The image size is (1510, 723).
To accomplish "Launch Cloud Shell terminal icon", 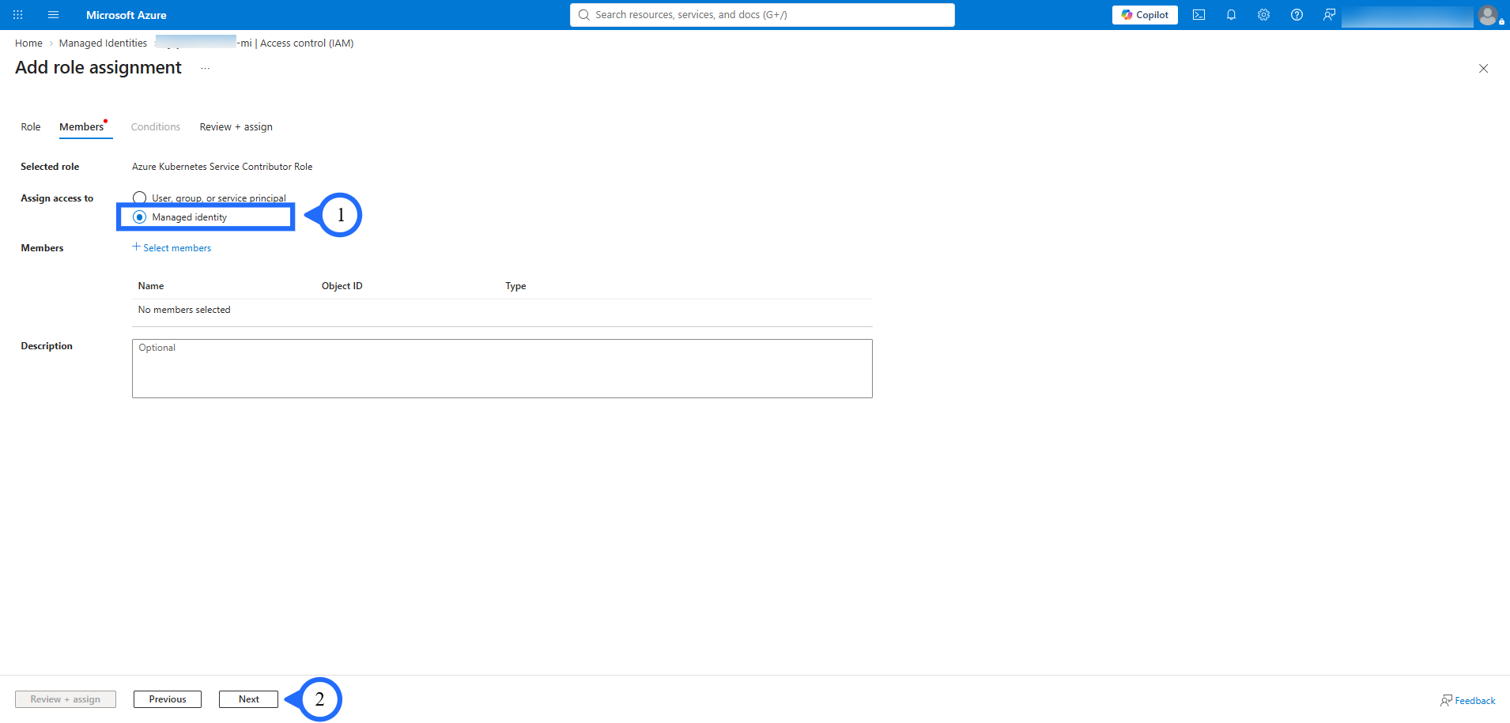I will [1199, 15].
